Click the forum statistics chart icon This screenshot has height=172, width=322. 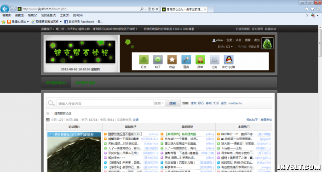coord(48,120)
